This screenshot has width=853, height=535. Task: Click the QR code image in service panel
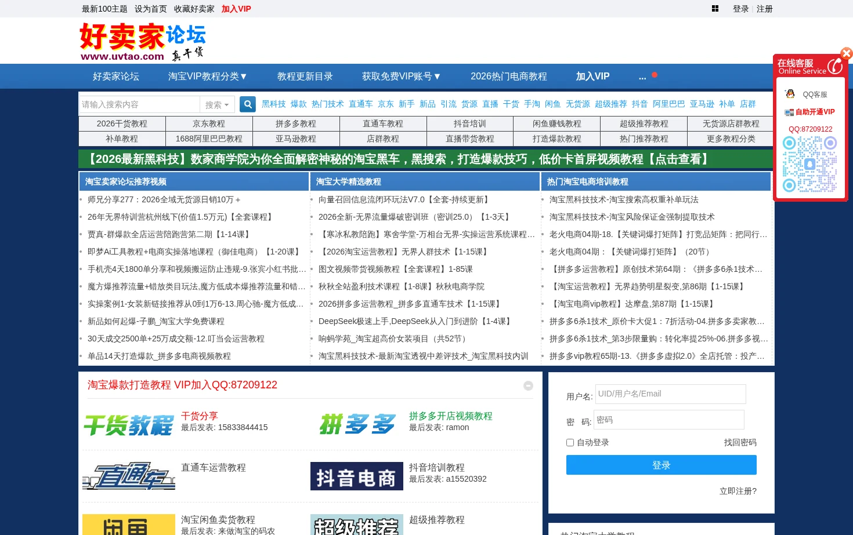(x=809, y=165)
